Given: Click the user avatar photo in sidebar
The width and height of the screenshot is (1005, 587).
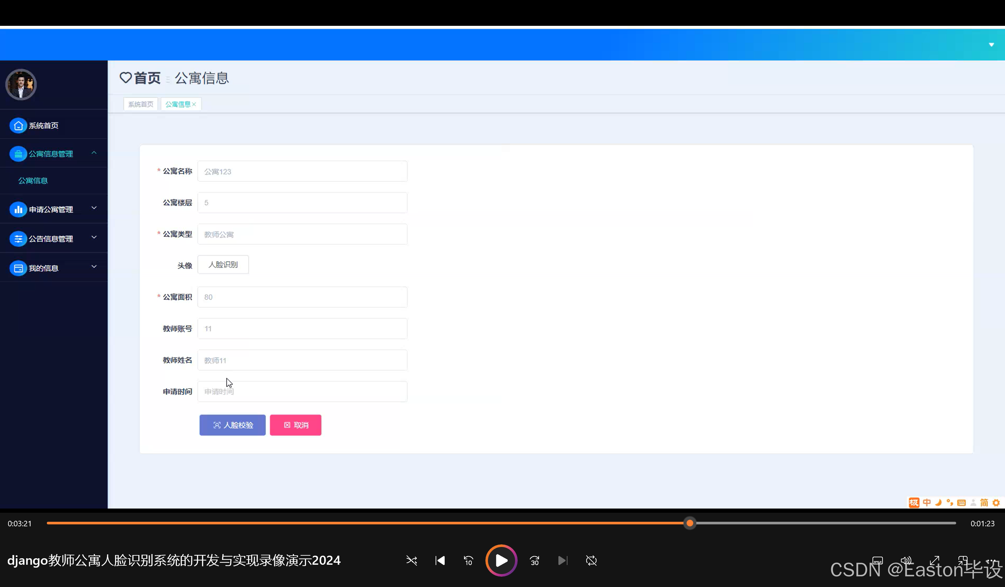Looking at the screenshot, I should coord(21,85).
